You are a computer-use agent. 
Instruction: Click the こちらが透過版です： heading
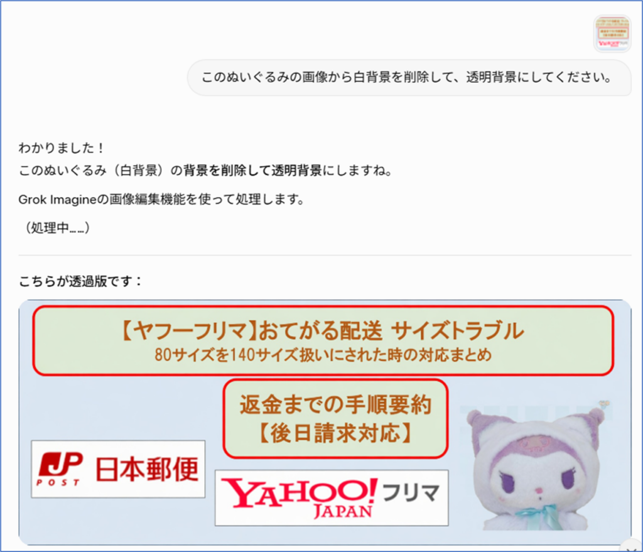[80, 281]
